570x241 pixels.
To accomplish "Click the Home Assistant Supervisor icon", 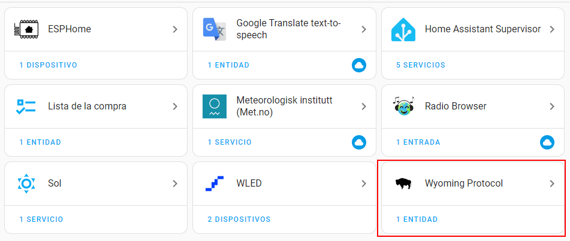I will 403,29.
